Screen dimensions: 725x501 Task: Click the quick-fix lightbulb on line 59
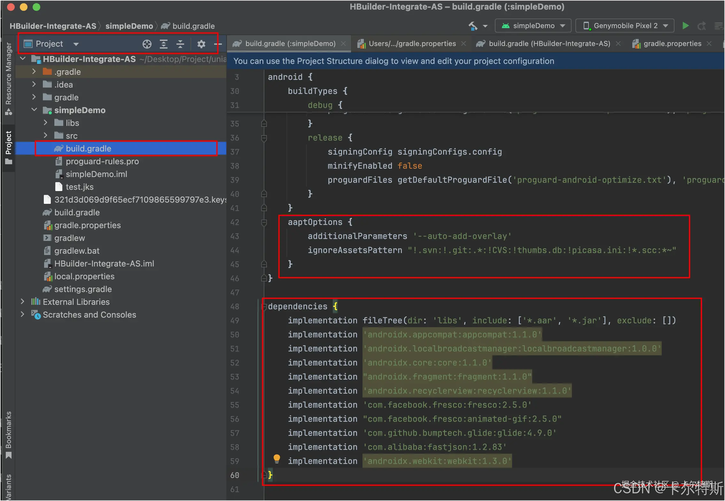[277, 459]
